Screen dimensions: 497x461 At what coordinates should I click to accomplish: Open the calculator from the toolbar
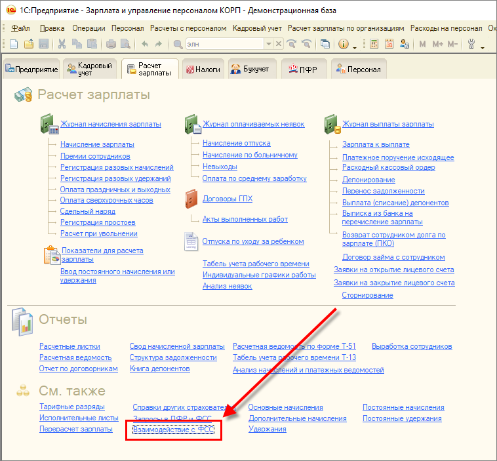point(374,44)
